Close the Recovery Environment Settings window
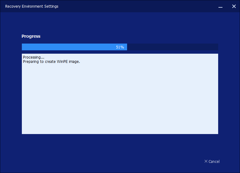This screenshot has width=240, height=173. tap(234, 6)
